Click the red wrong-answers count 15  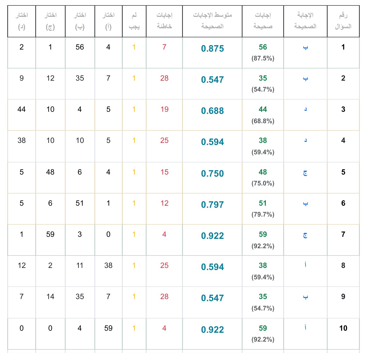(x=164, y=172)
